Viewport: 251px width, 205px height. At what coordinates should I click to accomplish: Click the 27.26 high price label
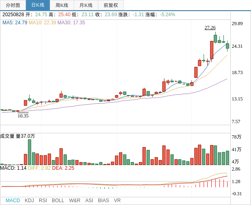210,28
